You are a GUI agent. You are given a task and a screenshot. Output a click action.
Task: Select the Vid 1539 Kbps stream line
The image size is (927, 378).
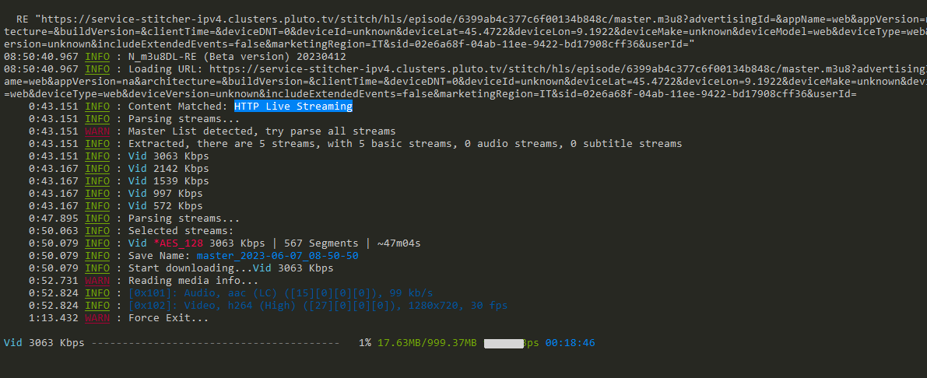[x=168, y=181]
